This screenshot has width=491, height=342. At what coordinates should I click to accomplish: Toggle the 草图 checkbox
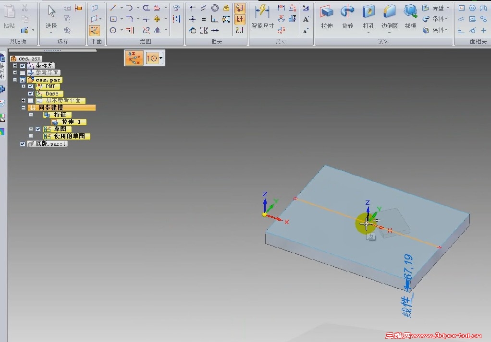pos(38,129)
